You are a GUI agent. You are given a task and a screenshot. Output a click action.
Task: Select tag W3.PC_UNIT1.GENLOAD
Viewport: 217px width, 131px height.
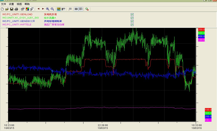tap(17, 14)
